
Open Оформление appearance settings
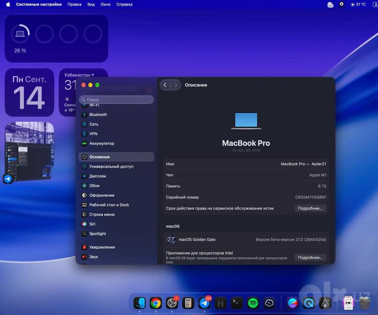pos(116,195)
